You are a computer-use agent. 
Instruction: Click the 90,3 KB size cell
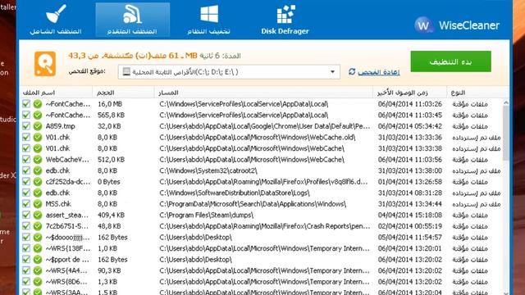pos(109,270)
